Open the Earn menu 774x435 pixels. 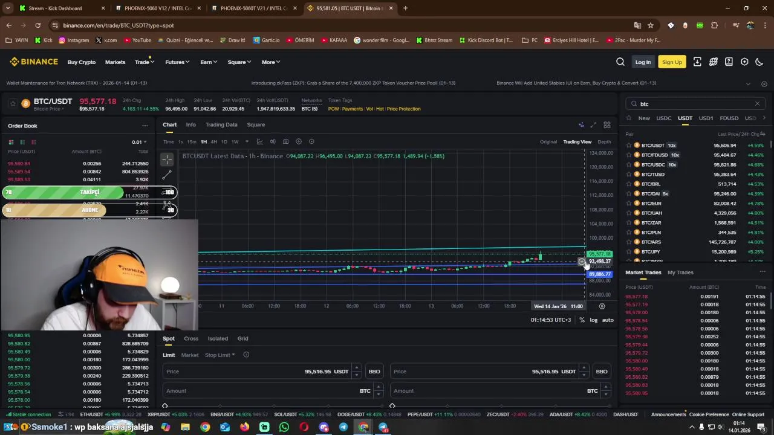click(x=209, y=62)
